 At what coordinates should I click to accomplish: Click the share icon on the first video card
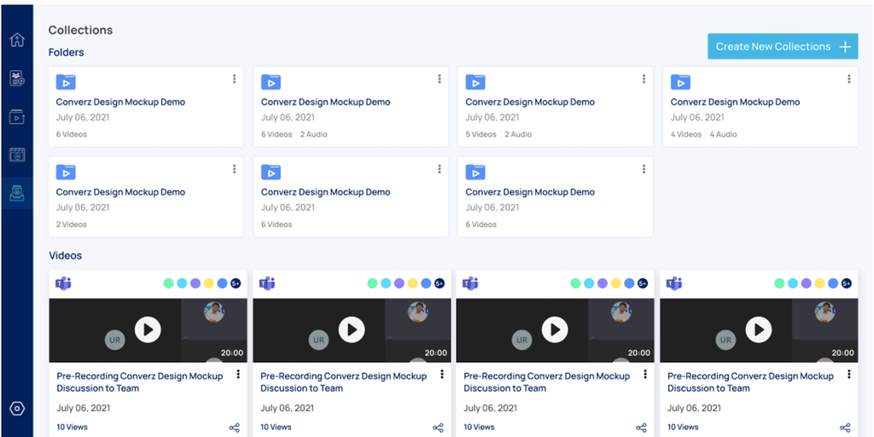tap(235, 428)
